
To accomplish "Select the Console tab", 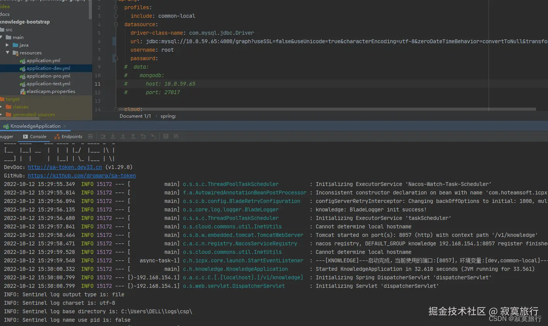I will pos(35,136).
